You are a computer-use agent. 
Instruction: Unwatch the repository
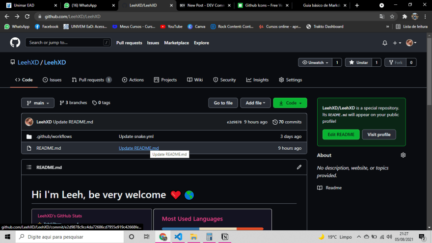(x=315, y=62)
